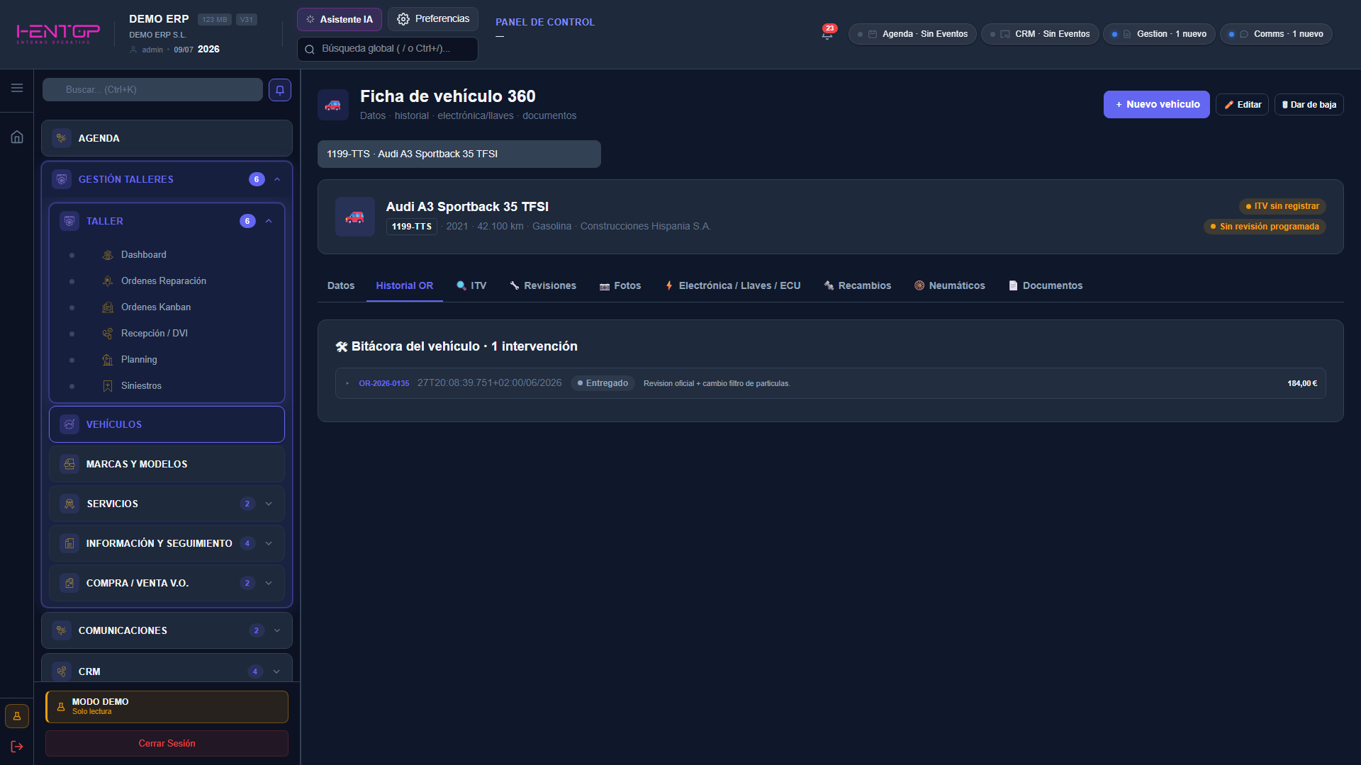Open the Neumáticos tab
This screenshot has height=765, width=1361.
(950, 285)
